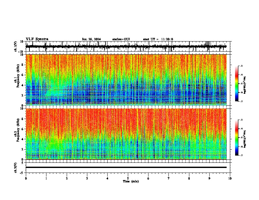Click time axis tick label "8"
259x200 pixels.
[x=189, y=178]
